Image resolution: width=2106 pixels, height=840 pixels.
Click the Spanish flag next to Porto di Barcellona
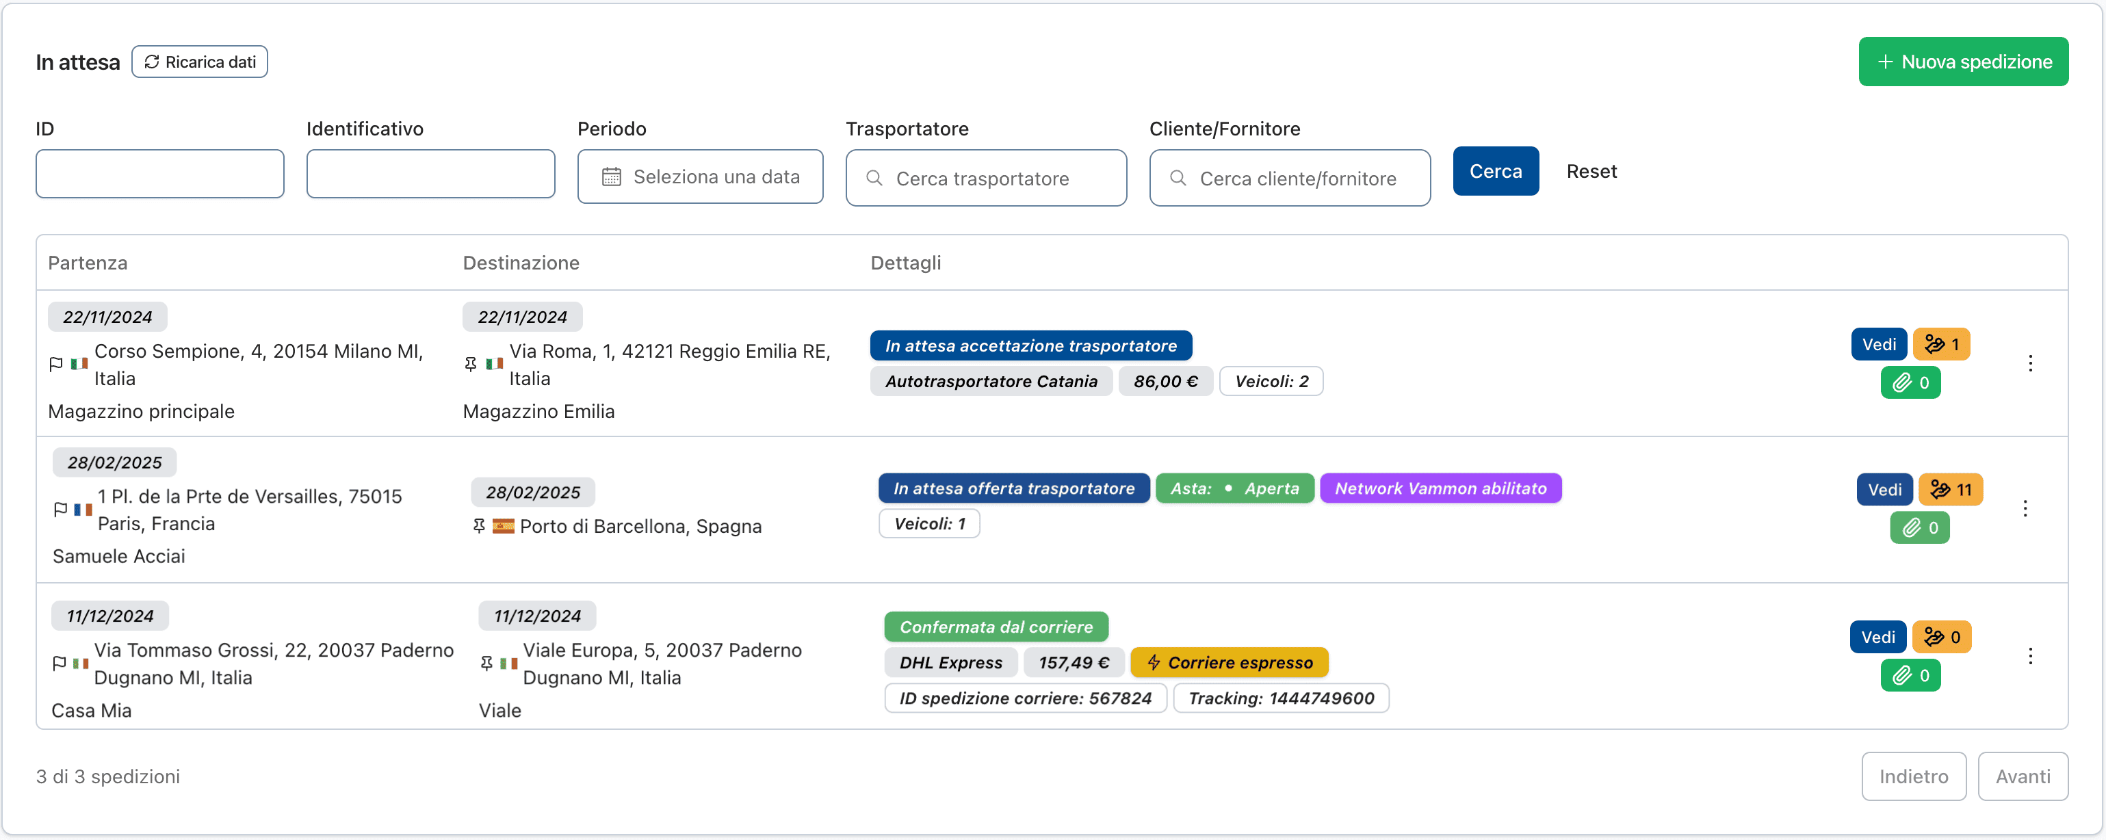pos(503,526)
